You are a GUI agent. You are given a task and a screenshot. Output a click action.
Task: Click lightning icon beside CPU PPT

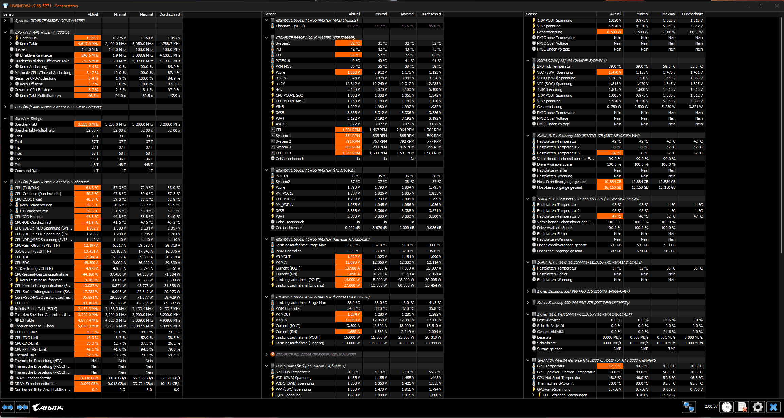(11, 303)
